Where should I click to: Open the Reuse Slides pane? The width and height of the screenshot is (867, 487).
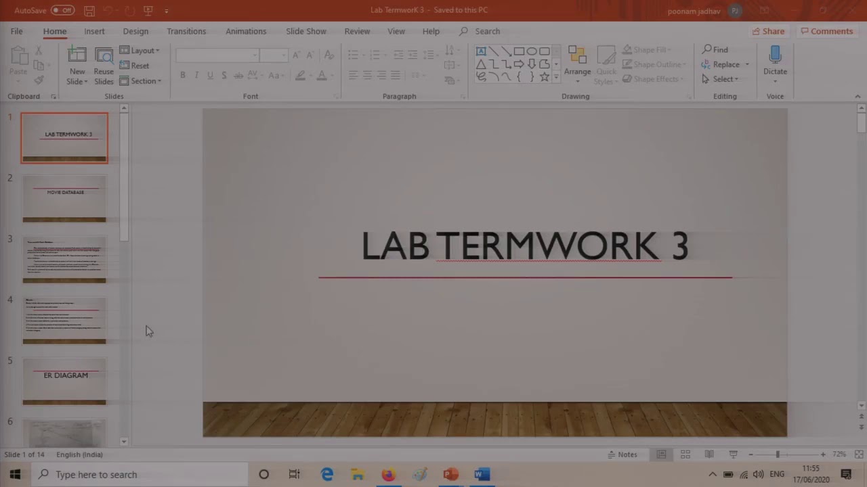coord(104,66)
